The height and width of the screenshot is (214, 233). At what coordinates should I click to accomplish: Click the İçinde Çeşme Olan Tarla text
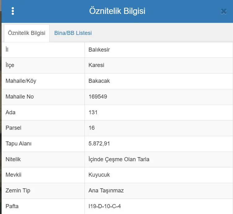(119, 159)
